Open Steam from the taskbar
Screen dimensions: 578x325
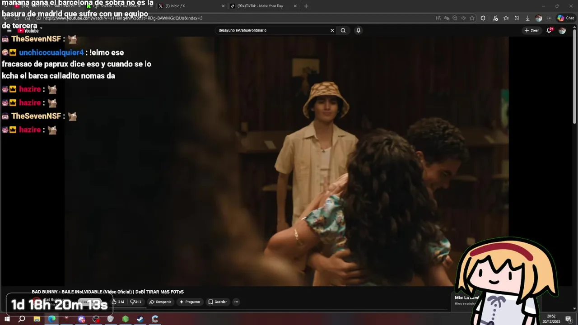coord(140,319)
